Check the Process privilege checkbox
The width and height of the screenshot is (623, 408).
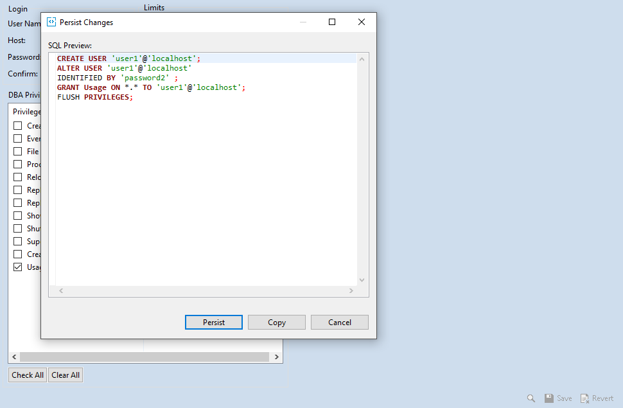[18, 164]
